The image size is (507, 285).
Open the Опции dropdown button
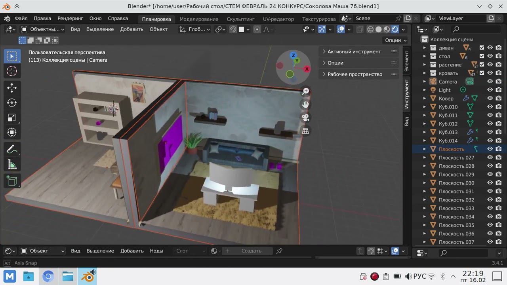click(396, 40)
